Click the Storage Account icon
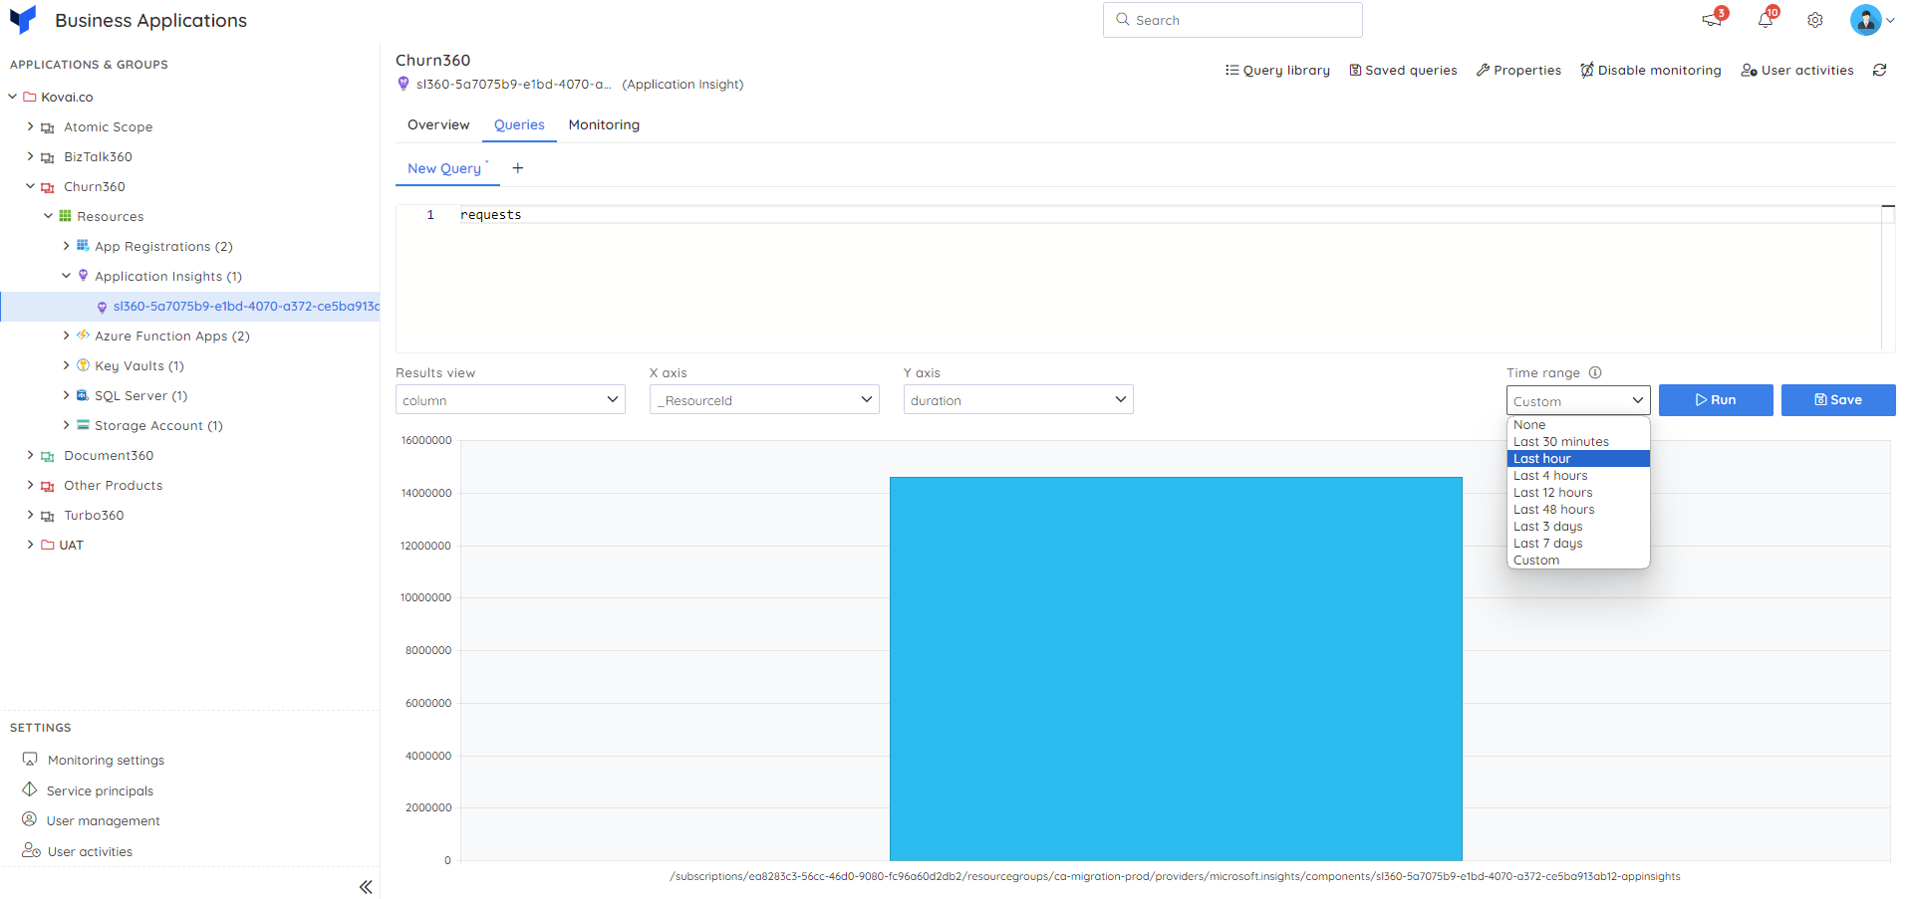Viewport: 1911px width, 899px height. 83,424
